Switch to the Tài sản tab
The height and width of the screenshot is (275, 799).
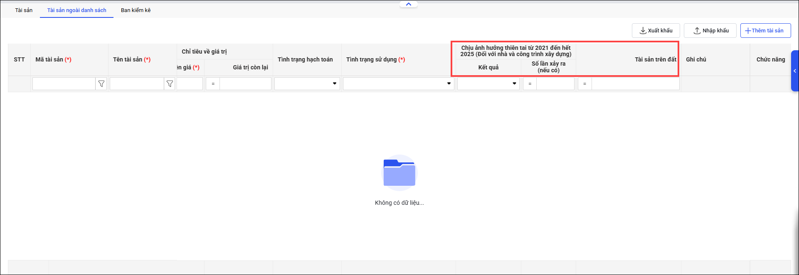coord(24,10)
